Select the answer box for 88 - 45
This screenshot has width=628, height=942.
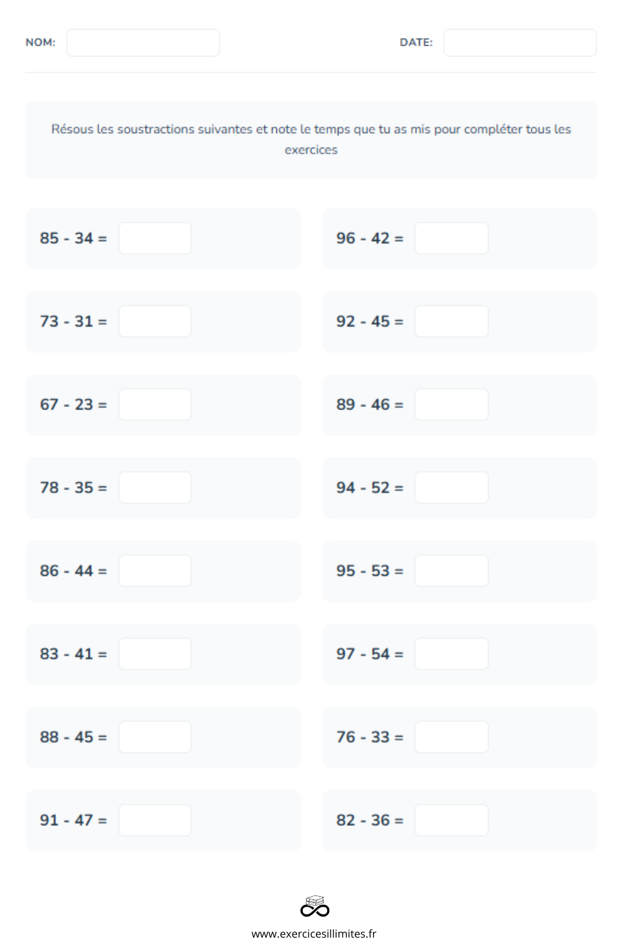pos(155,737)
